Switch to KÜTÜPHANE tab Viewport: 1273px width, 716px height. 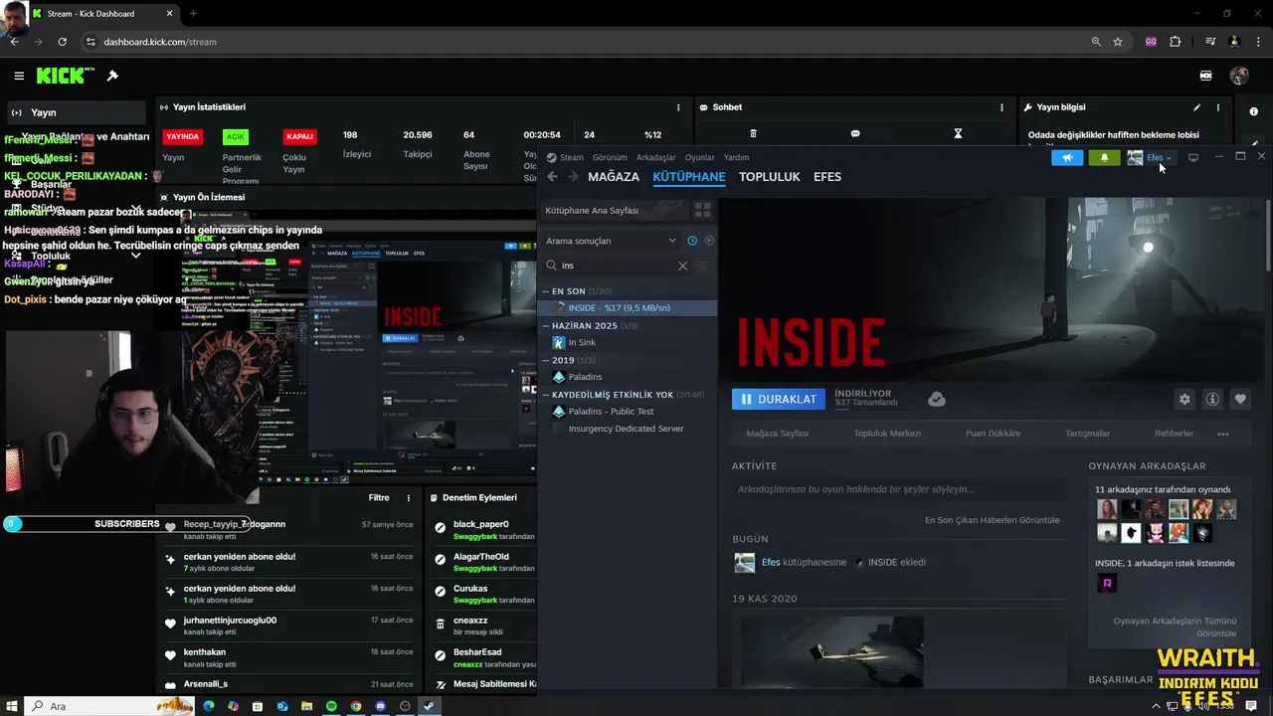click(x=689, y=177)
